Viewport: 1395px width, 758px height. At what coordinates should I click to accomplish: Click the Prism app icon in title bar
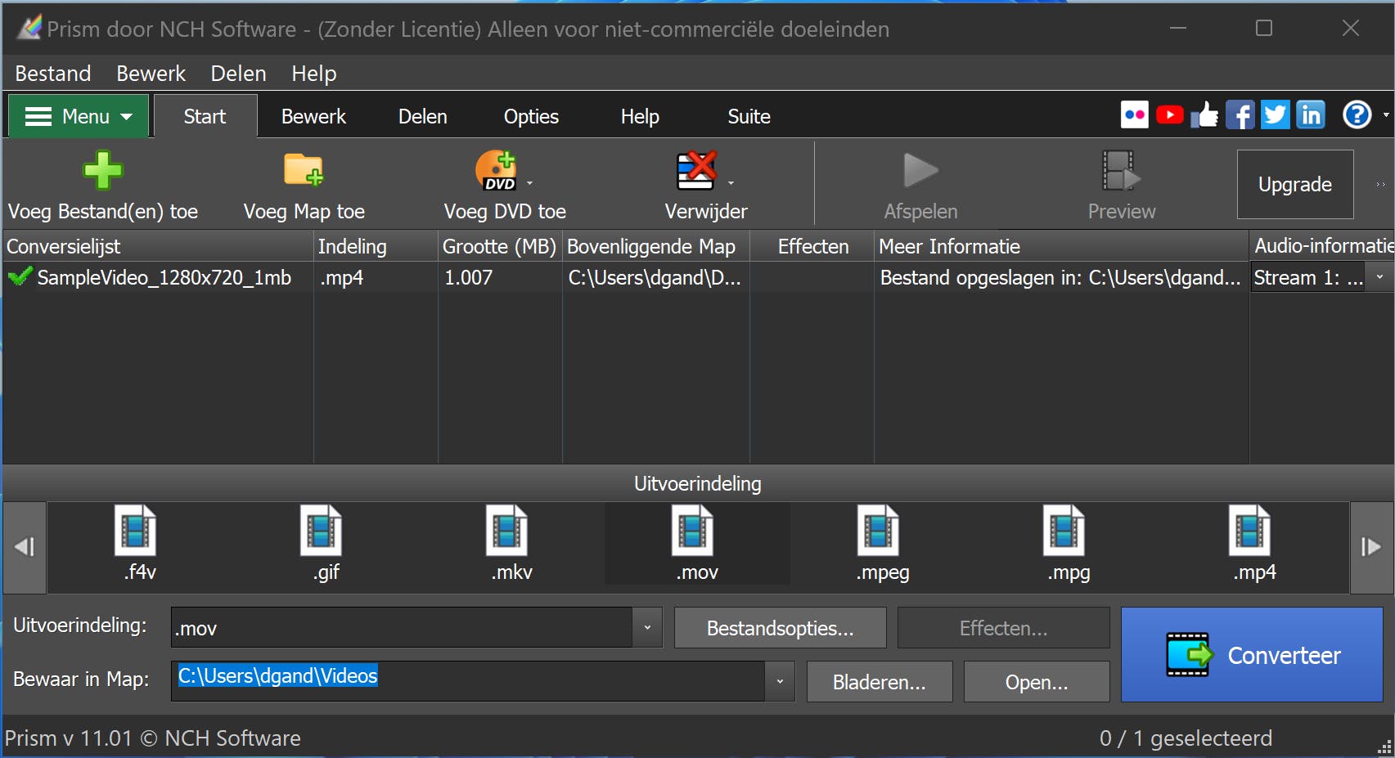(30, 28)
